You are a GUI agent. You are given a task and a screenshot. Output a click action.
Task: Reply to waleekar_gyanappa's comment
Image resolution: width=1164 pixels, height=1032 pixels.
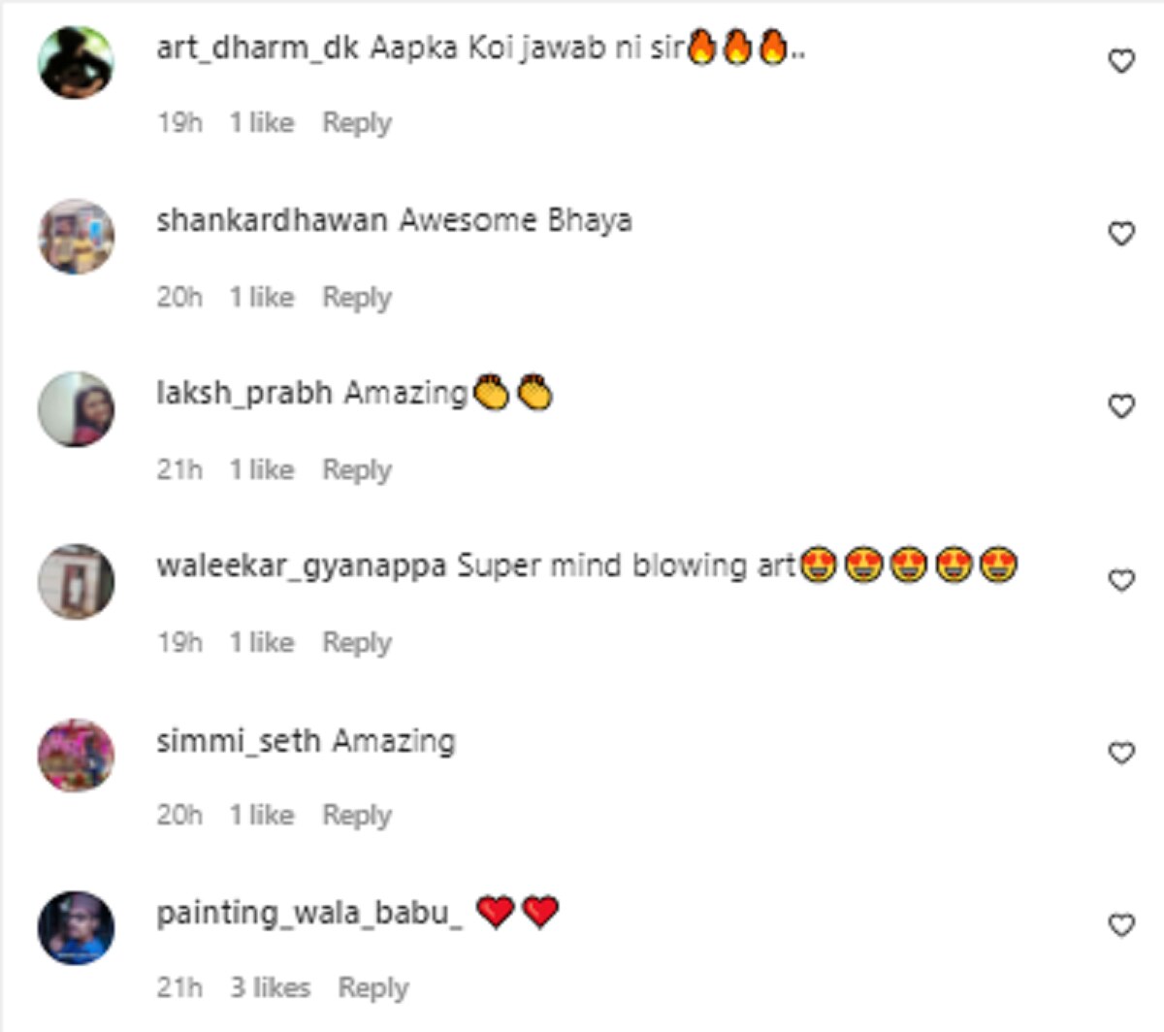click(x=357, y=642)
